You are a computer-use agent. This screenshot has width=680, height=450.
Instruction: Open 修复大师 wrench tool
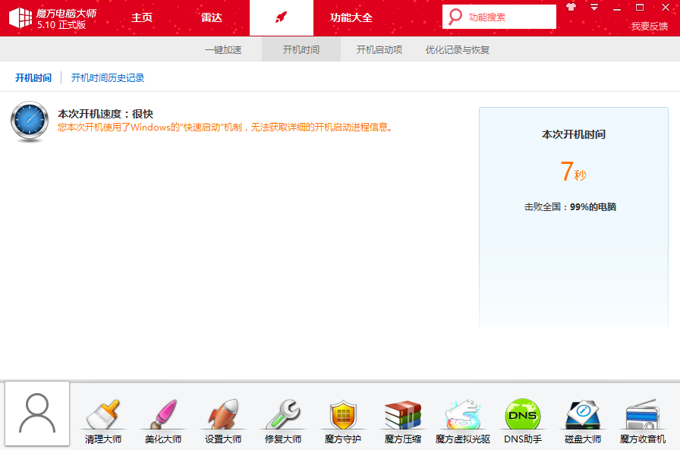tap(283, 421)
